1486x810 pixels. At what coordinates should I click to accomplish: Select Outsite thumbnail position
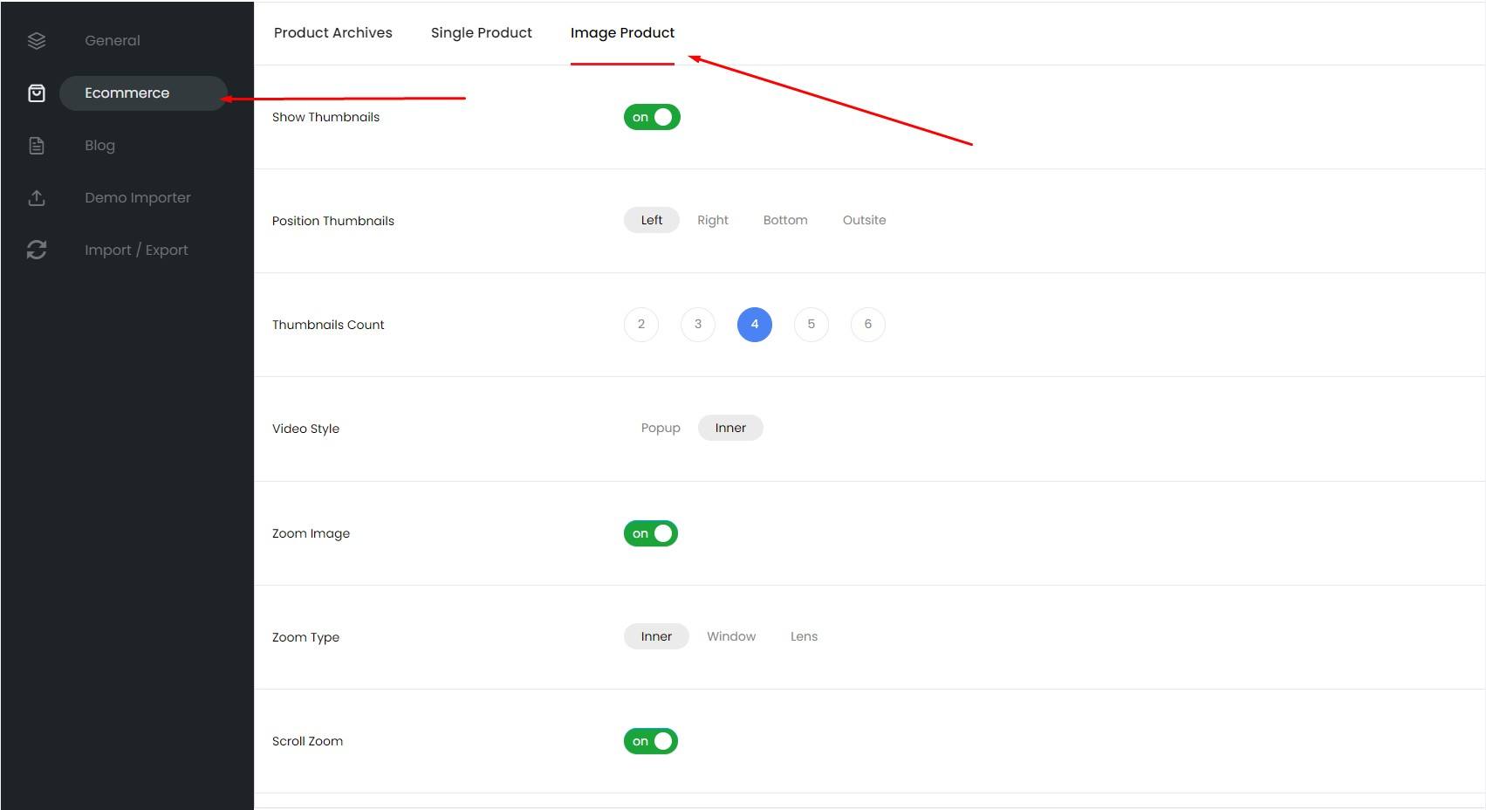(864, 220)
